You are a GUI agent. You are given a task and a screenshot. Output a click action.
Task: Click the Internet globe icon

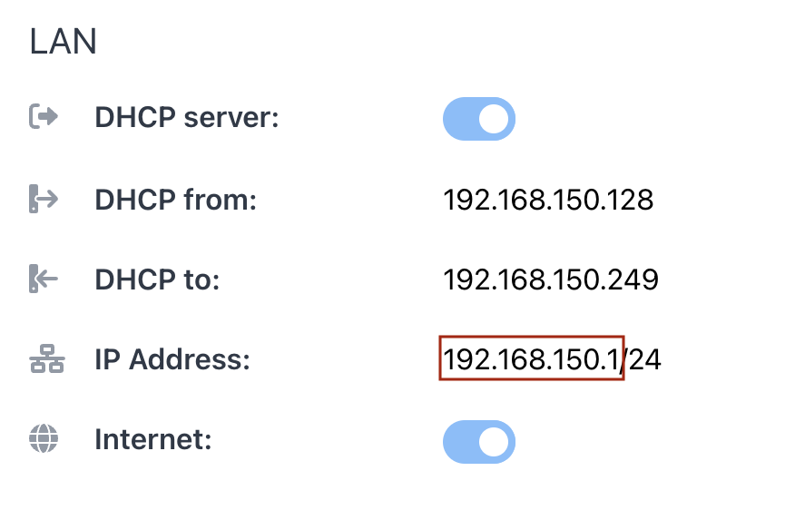point(44,438)
